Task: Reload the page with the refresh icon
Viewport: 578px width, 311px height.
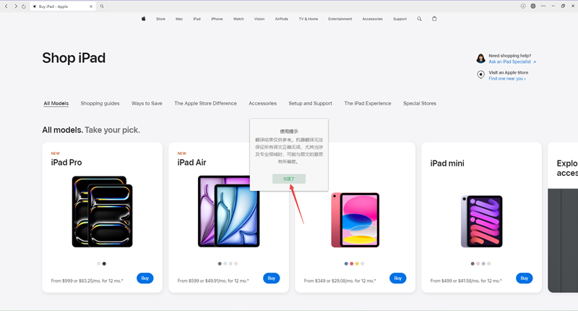Action: (x=24, y=7)
